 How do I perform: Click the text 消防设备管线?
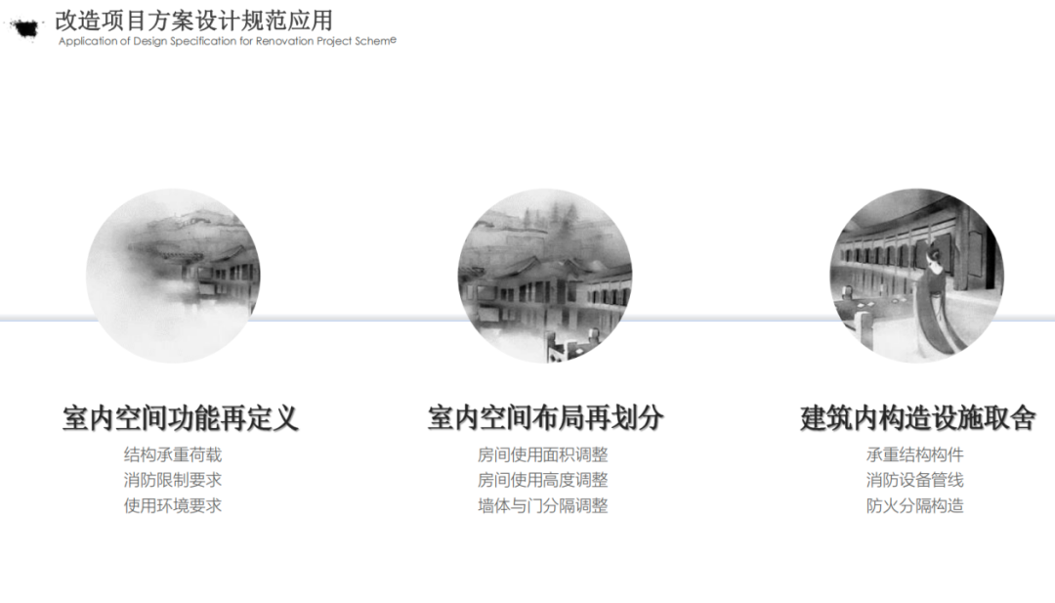pos(915,480)
